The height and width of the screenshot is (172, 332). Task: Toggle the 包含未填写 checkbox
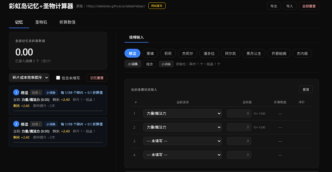coord(58,78)
